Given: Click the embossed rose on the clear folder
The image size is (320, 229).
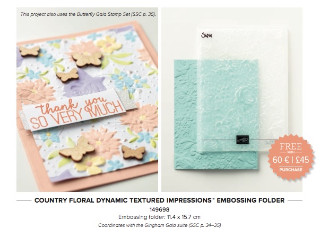Looking at the screenshot, I should click(244, 95).
